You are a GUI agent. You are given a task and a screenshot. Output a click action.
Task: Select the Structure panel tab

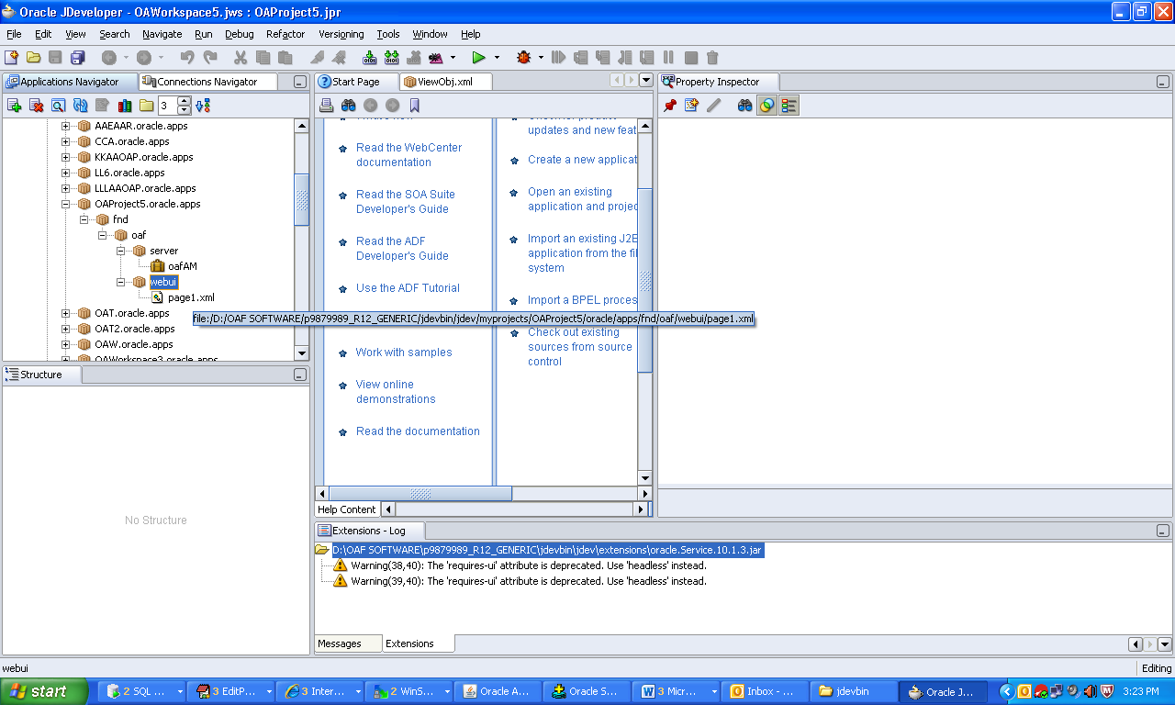[41, 375]
